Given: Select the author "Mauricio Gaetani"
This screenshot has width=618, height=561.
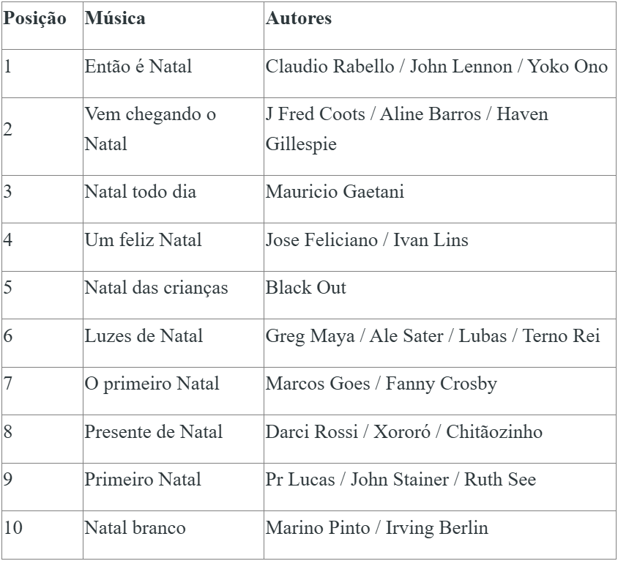Looking at the screenshot, I should pos(335,192).
